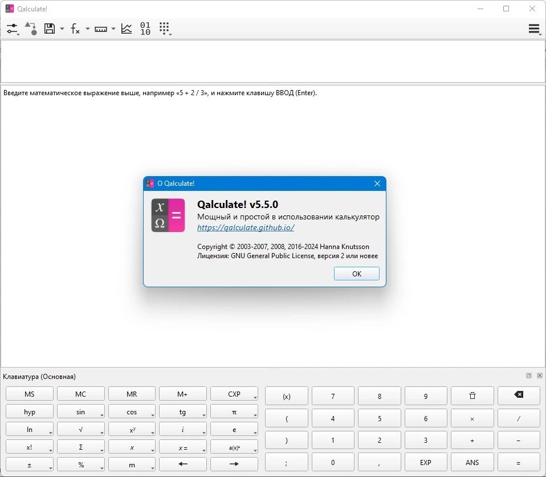
Task: Open the units ruler icon
Action: pos(101,29)
